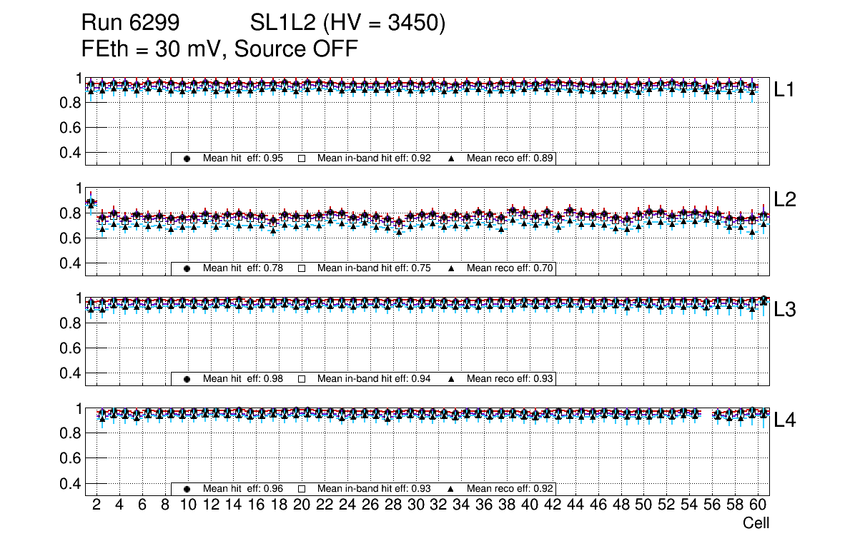Click the black triangle marker in L3 legend
Screen dimensions: 855x551
point(452,379)
